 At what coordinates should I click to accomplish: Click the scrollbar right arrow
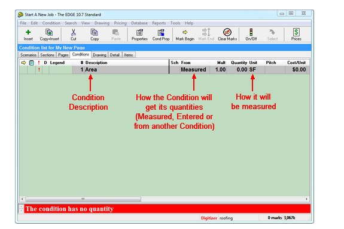pyautogui.click(x=307, y=199)
